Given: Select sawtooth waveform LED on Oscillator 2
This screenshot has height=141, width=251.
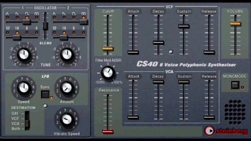Looking at the screenshot, I should 64,17.
